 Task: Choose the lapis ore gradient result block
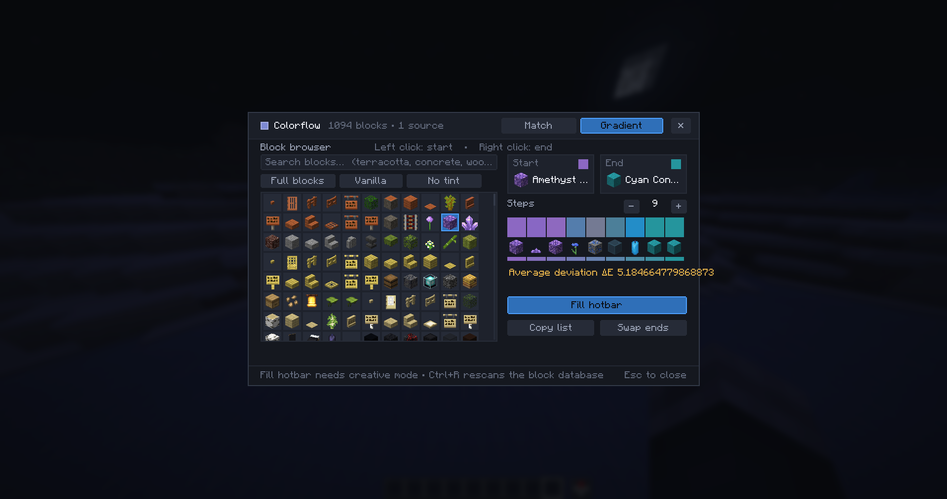[x=595, y=247]
